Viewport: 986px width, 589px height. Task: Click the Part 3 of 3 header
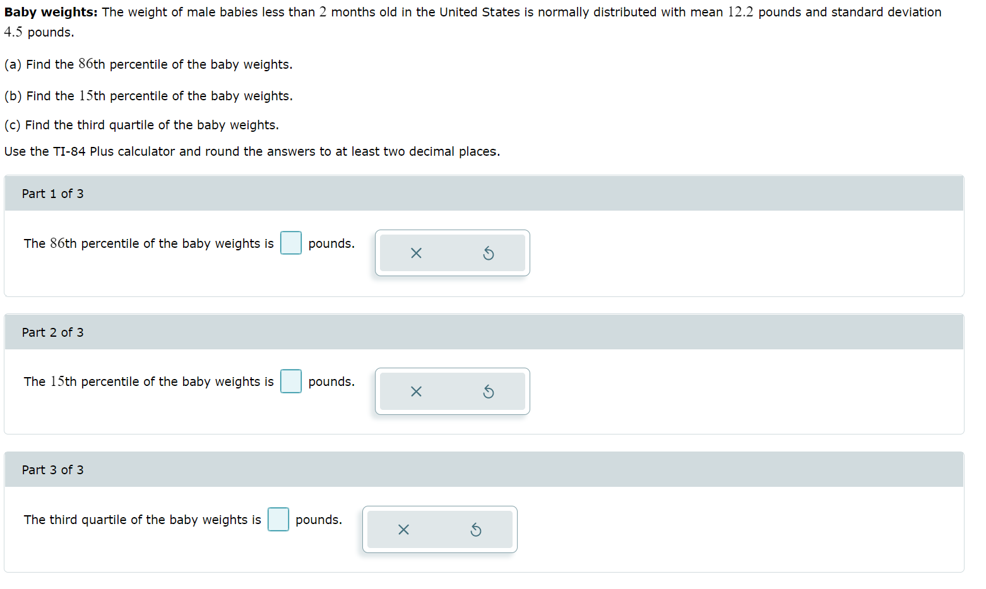tap(53, 469)
